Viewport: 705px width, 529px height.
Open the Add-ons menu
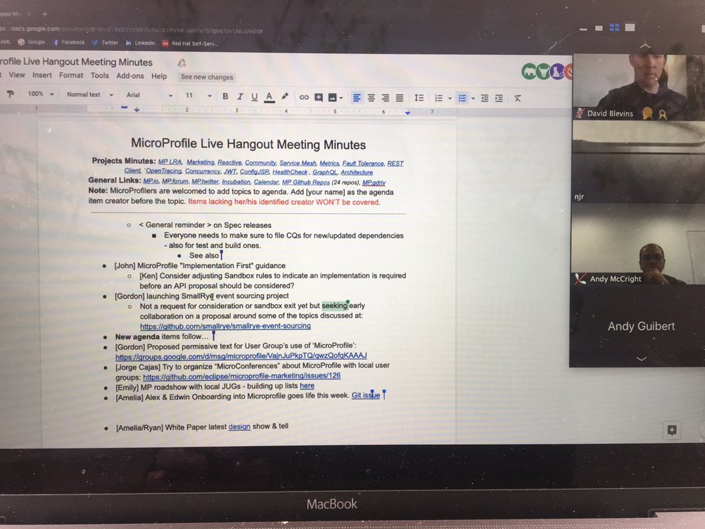click(x=130, y=76)
